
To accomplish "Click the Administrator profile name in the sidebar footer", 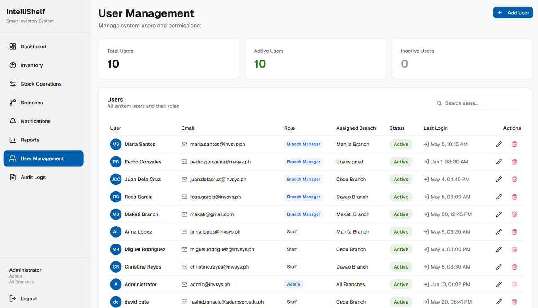I will 26,270.
